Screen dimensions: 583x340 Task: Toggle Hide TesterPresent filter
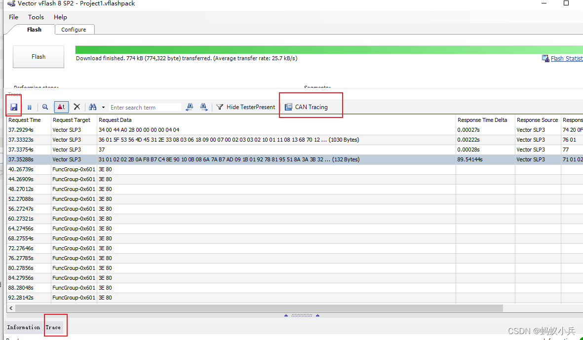coord(245,107)
